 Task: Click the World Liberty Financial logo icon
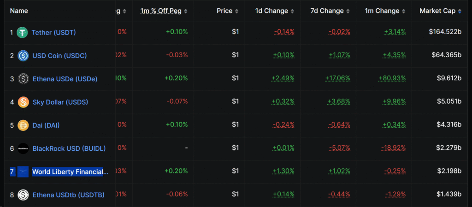tap(23, 172)
